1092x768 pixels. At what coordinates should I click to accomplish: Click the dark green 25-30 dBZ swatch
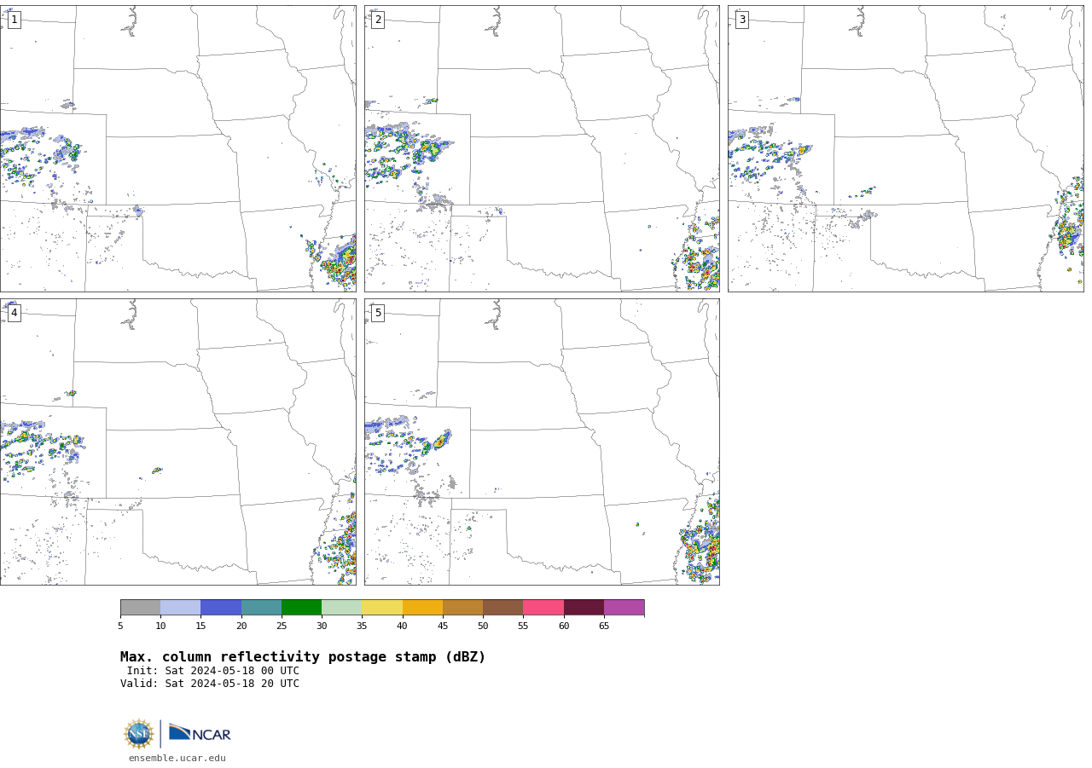click(x=301, y=607)
